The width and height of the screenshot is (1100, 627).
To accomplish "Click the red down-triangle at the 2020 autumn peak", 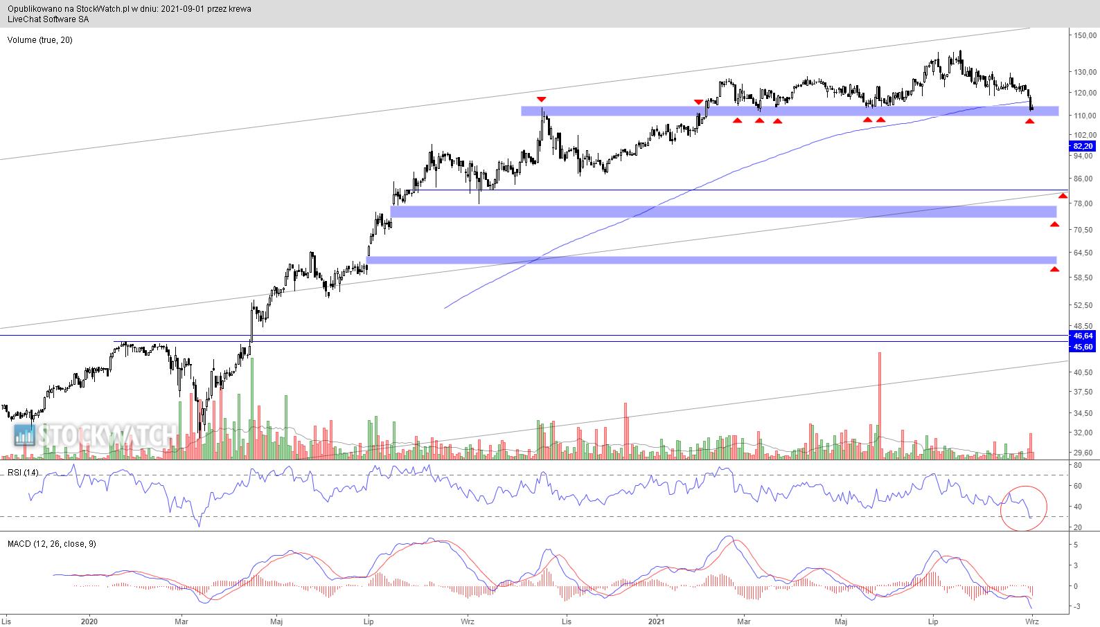I will [x=541, y=100].
